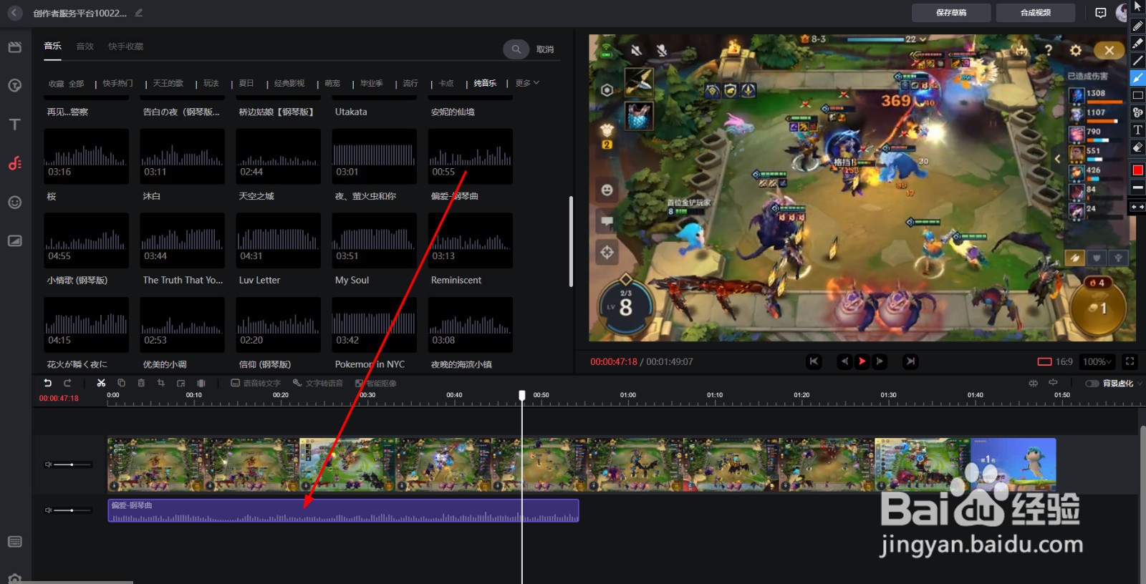Click the timeline playhead marker
The image size is (1146, 584).
click(x=522, y=395)
